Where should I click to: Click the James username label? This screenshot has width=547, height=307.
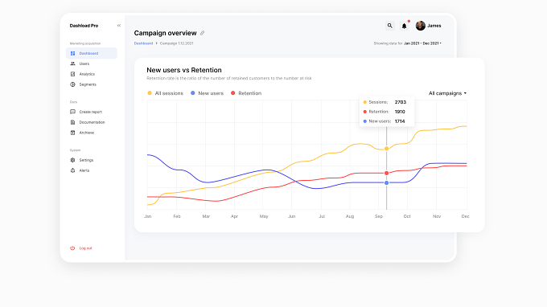434,26
